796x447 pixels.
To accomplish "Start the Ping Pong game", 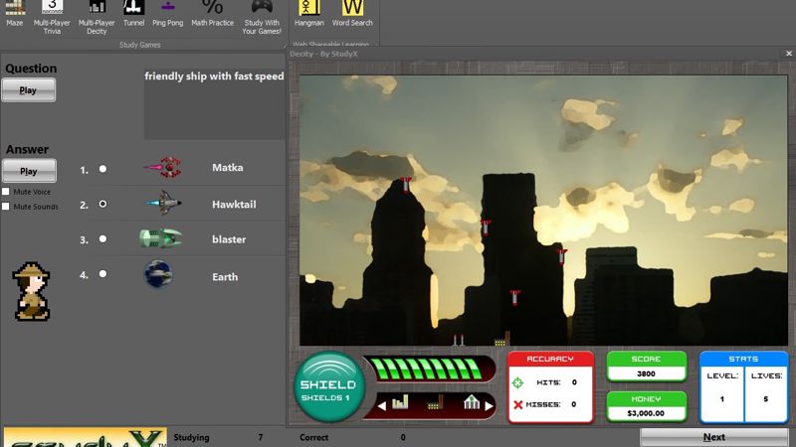I will (x=167, y=14).
